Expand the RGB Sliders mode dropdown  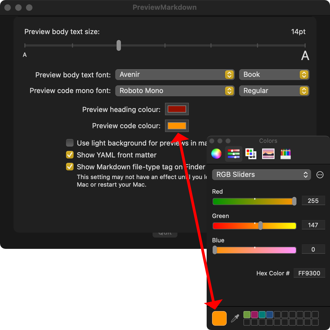pos(261,175)
